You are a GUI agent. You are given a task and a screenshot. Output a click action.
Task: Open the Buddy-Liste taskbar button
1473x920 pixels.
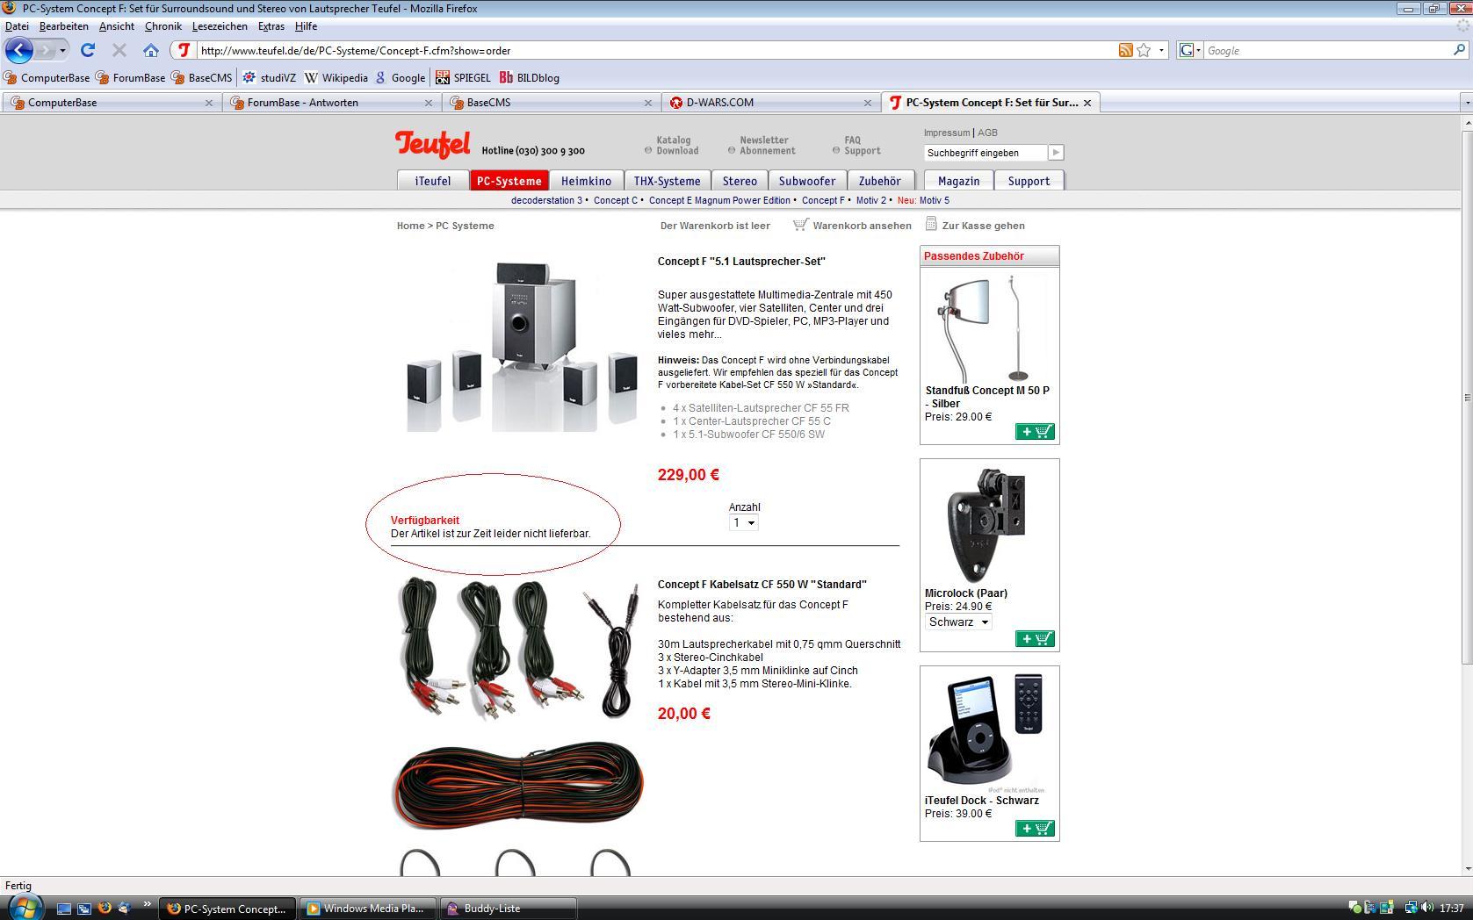(508, 909)
